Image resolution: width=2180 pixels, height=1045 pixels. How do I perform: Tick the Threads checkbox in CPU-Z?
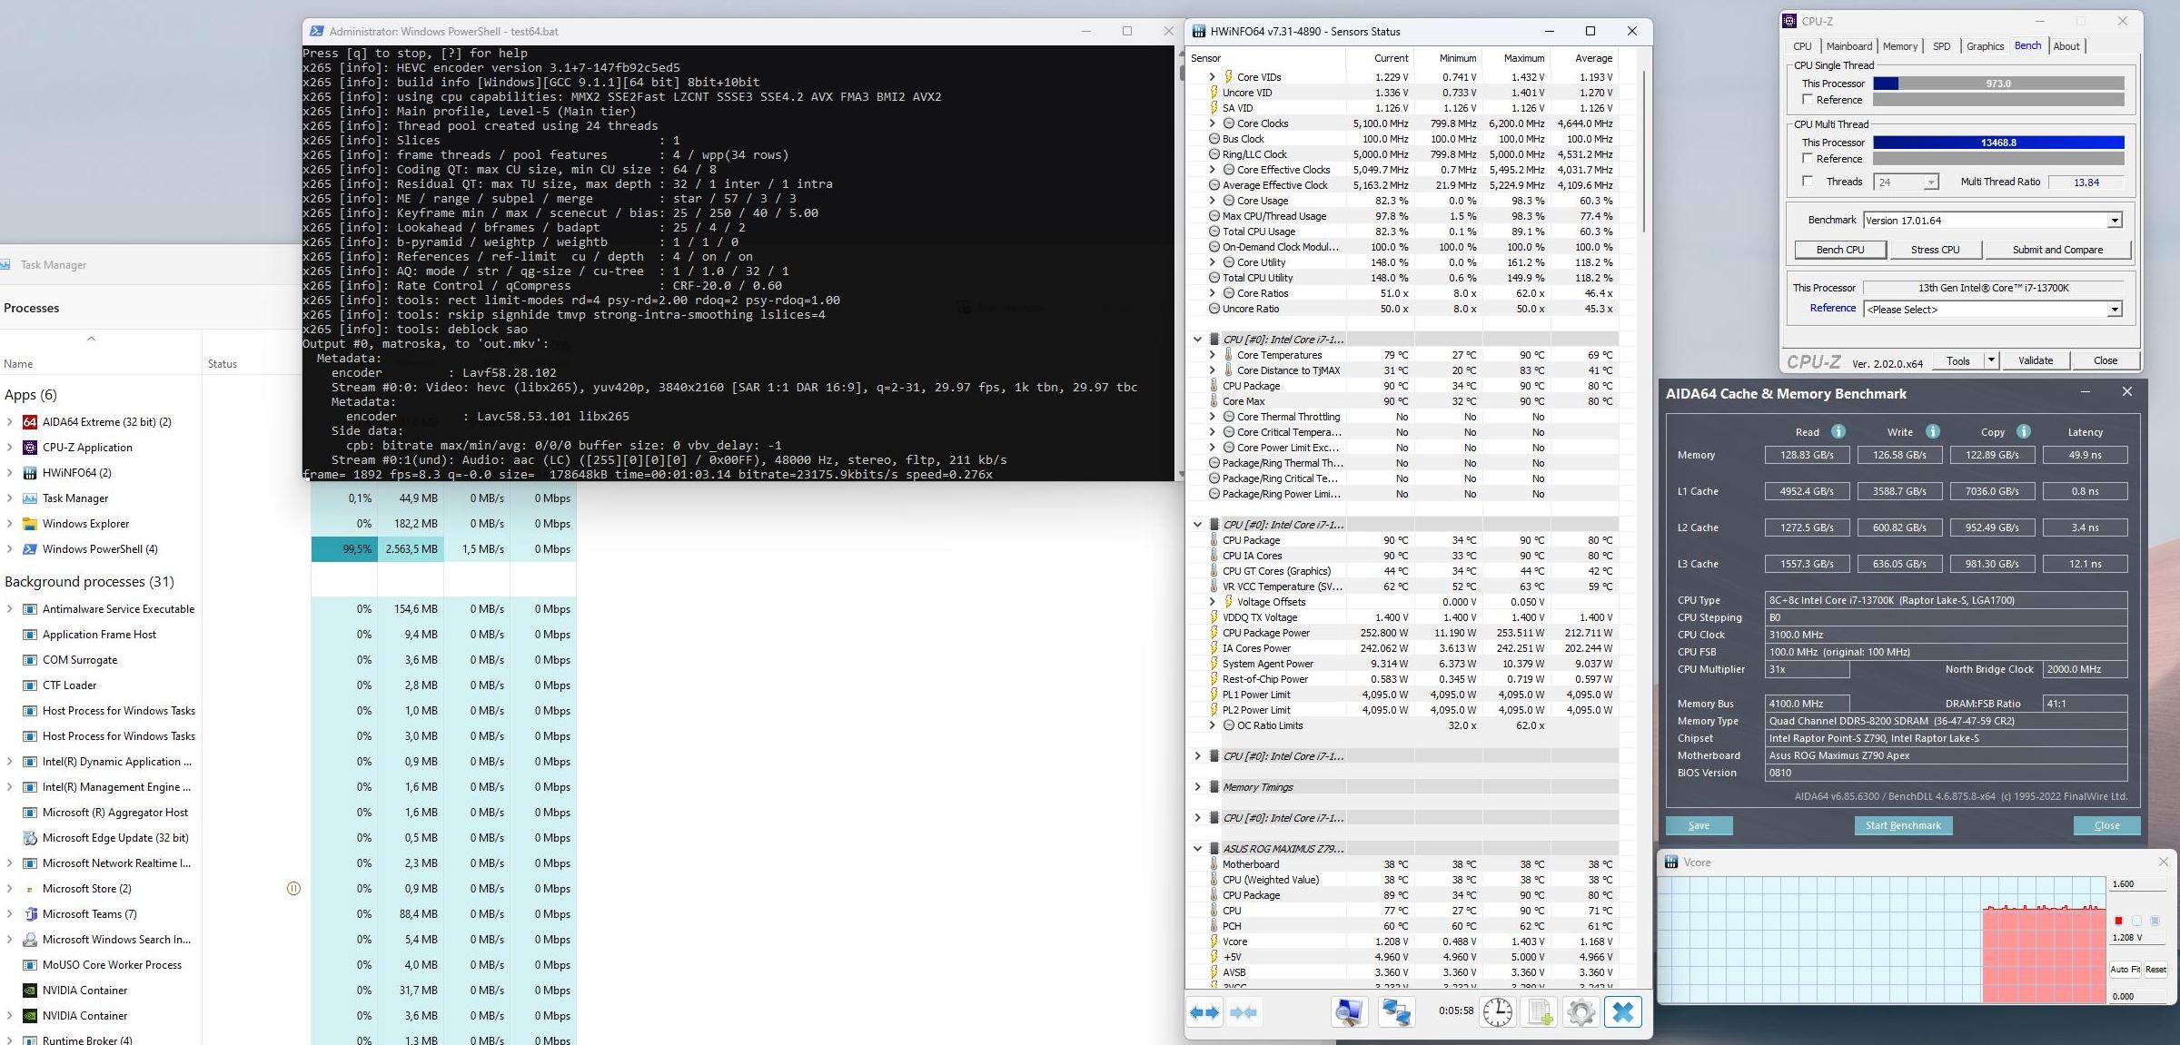point(1808,182)
